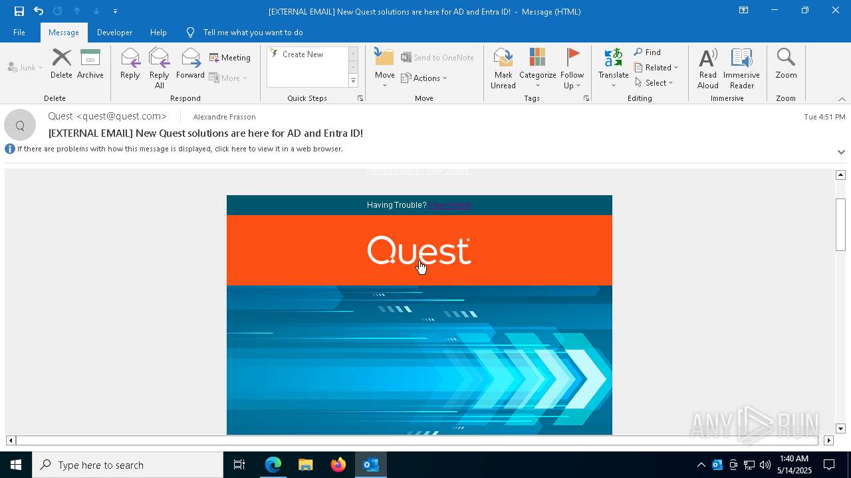Image resolution: width=851 pixels, height=478 pixels.
Task: Open Ribbon Display Options
Action: (x=743, y=11)
